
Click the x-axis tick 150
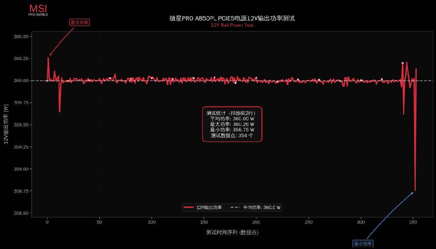click(204, 222)
